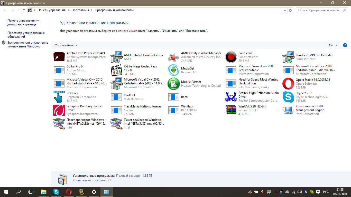Screen dimensions: 351x197
Task: Select the WinRAR 5.20 icon
Action: pyautogui.click(x=231, y=110)
